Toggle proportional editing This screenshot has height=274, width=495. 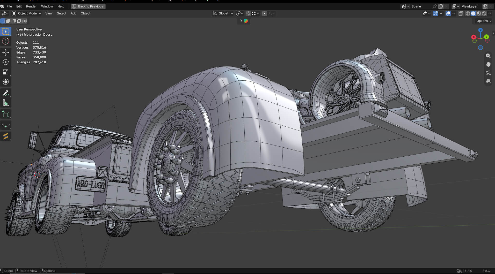[x=264, y=13]
